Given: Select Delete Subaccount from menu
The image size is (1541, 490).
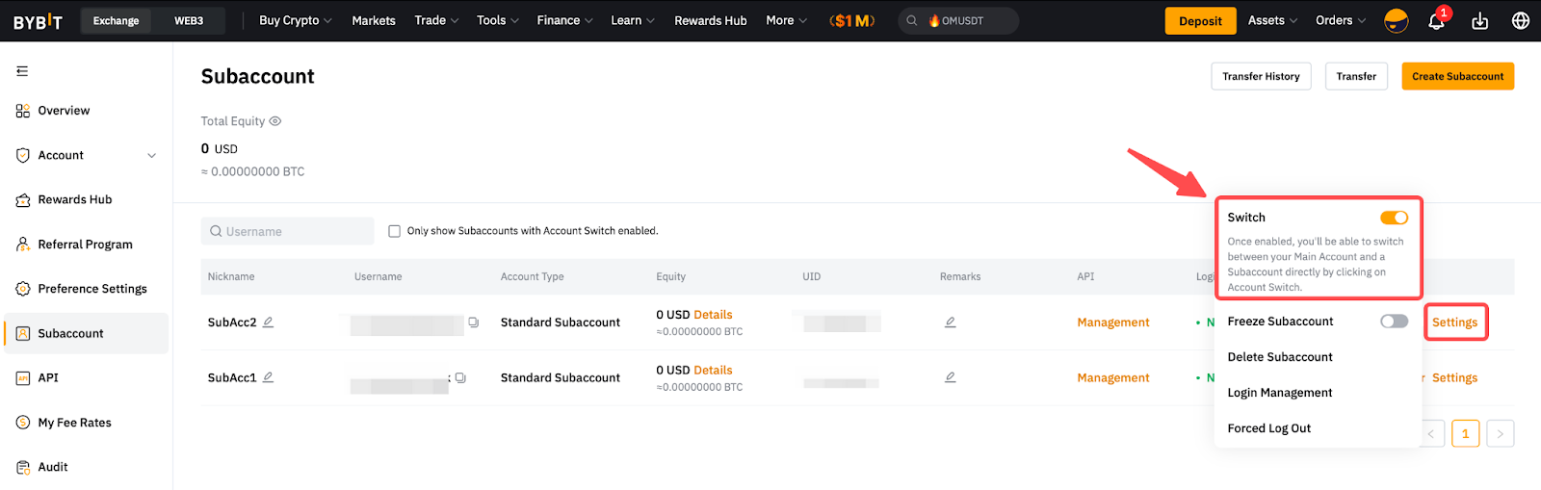Looking at the screenshot, I should (1280, 357).
